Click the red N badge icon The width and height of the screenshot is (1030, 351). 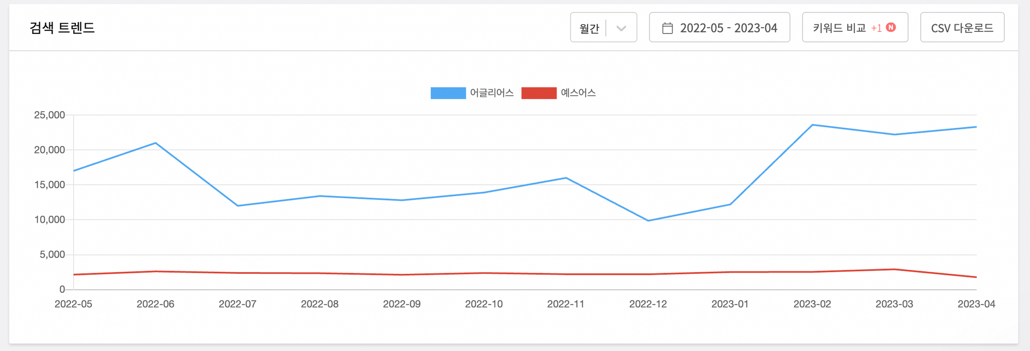coord(891,27)
